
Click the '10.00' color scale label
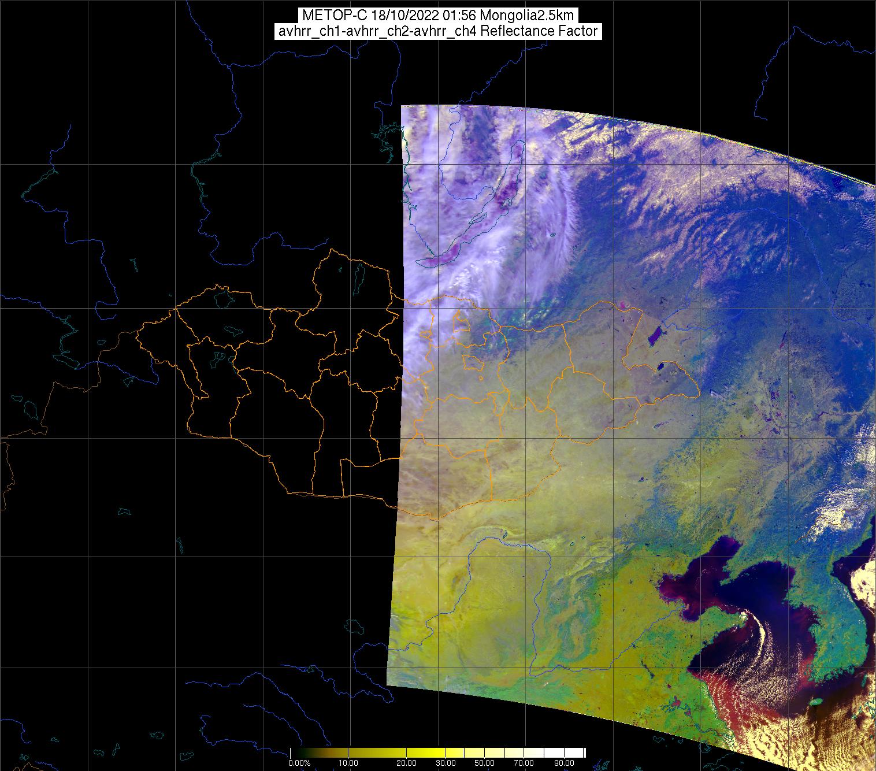(x=348, y=763)
